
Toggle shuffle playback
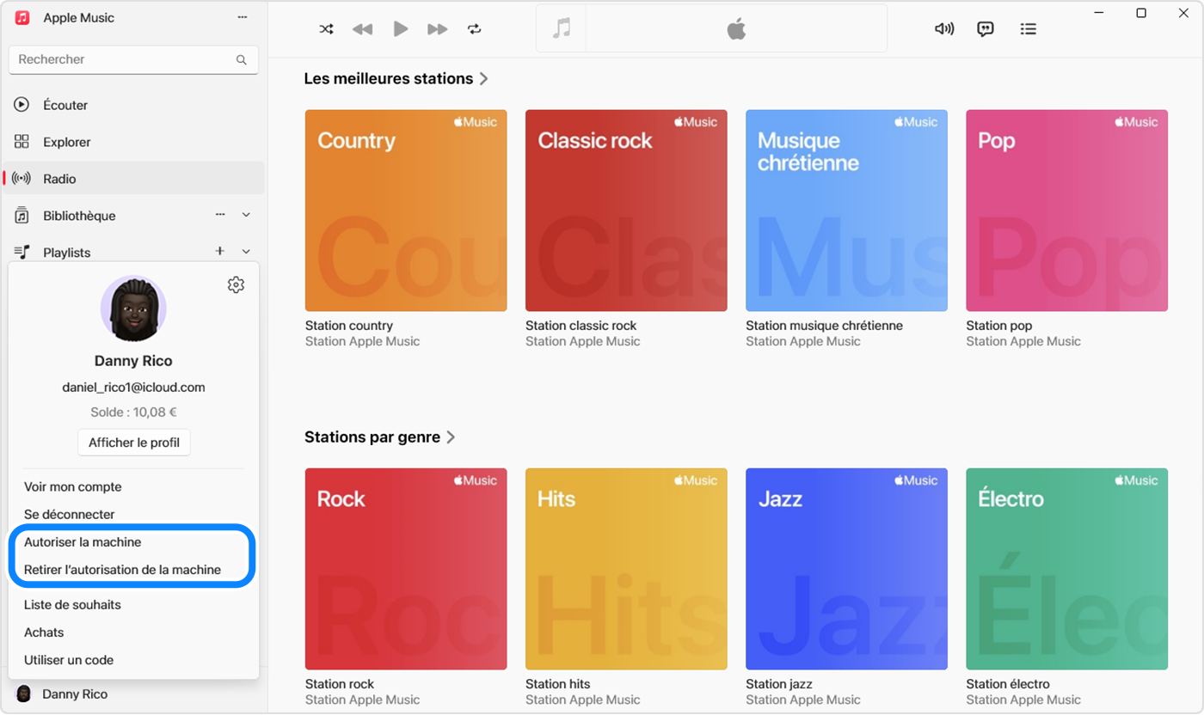tap(327, 29)
